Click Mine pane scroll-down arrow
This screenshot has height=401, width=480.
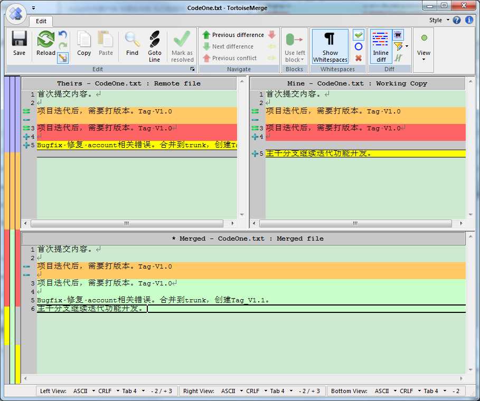point(470,215)
